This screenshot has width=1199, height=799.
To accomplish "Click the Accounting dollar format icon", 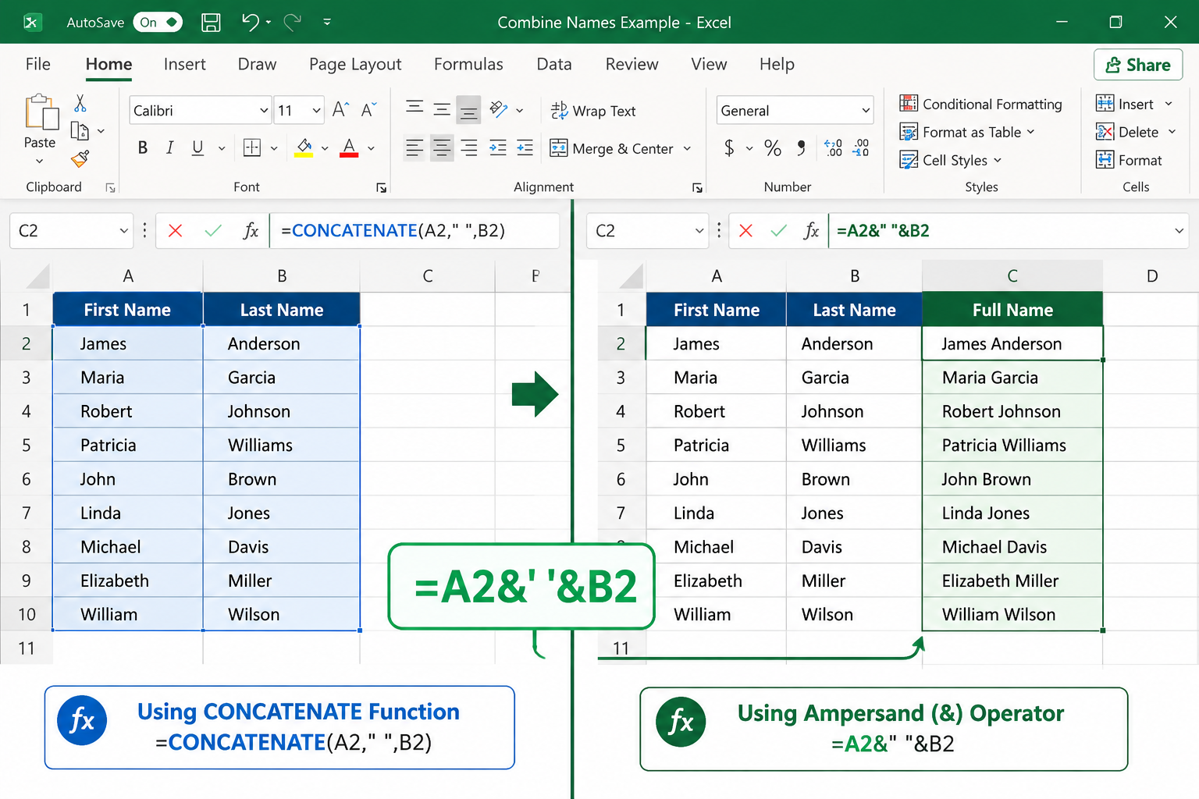I will (x=729, y=147).
